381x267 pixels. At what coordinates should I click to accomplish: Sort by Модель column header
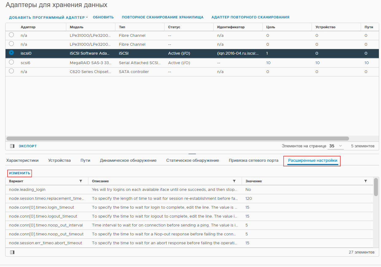pyautogui.click(x=76, y=27)
